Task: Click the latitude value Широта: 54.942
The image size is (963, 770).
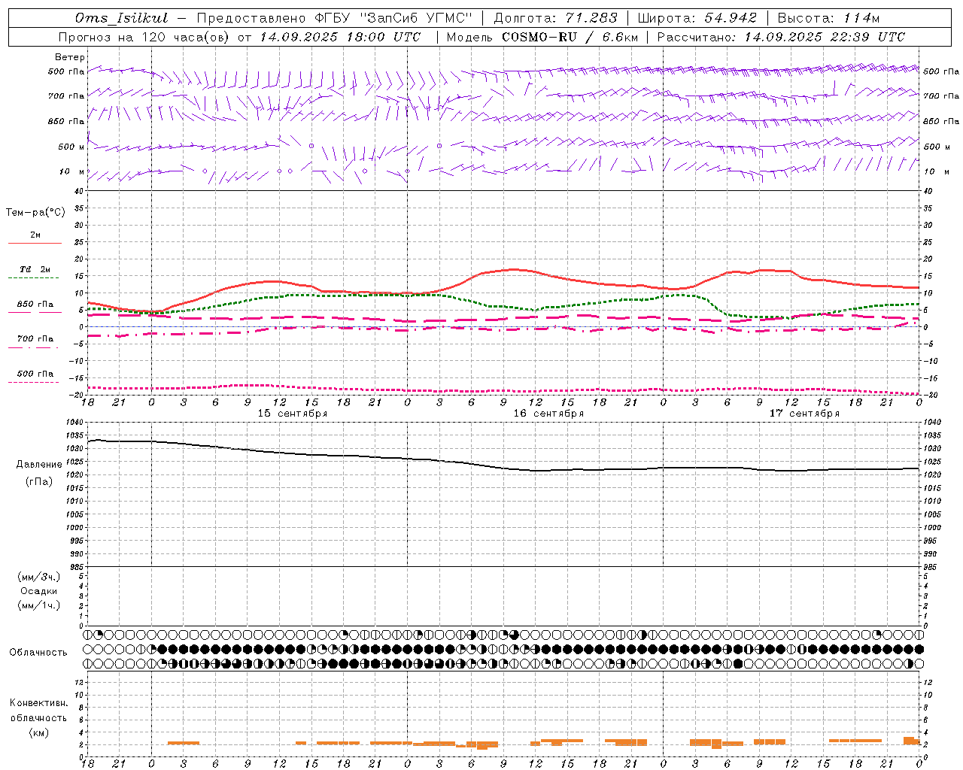Action: coord(697,18)
